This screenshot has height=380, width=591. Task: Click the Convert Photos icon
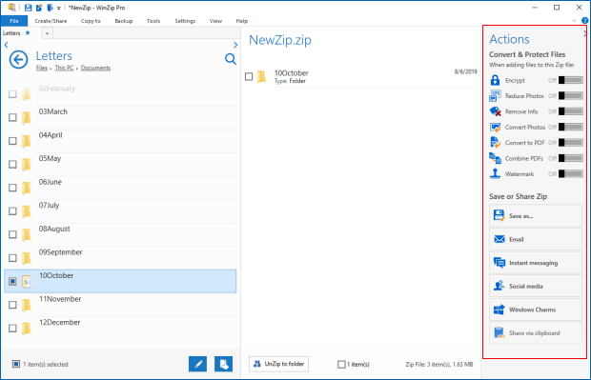[x=495, y=127]
